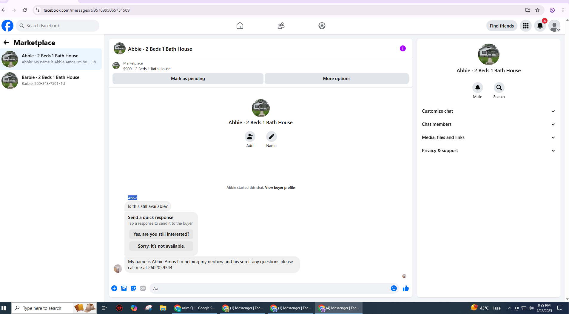569x314 pixels.
Task: Click house thumbnail in right info panel
Action: (489, 54)
